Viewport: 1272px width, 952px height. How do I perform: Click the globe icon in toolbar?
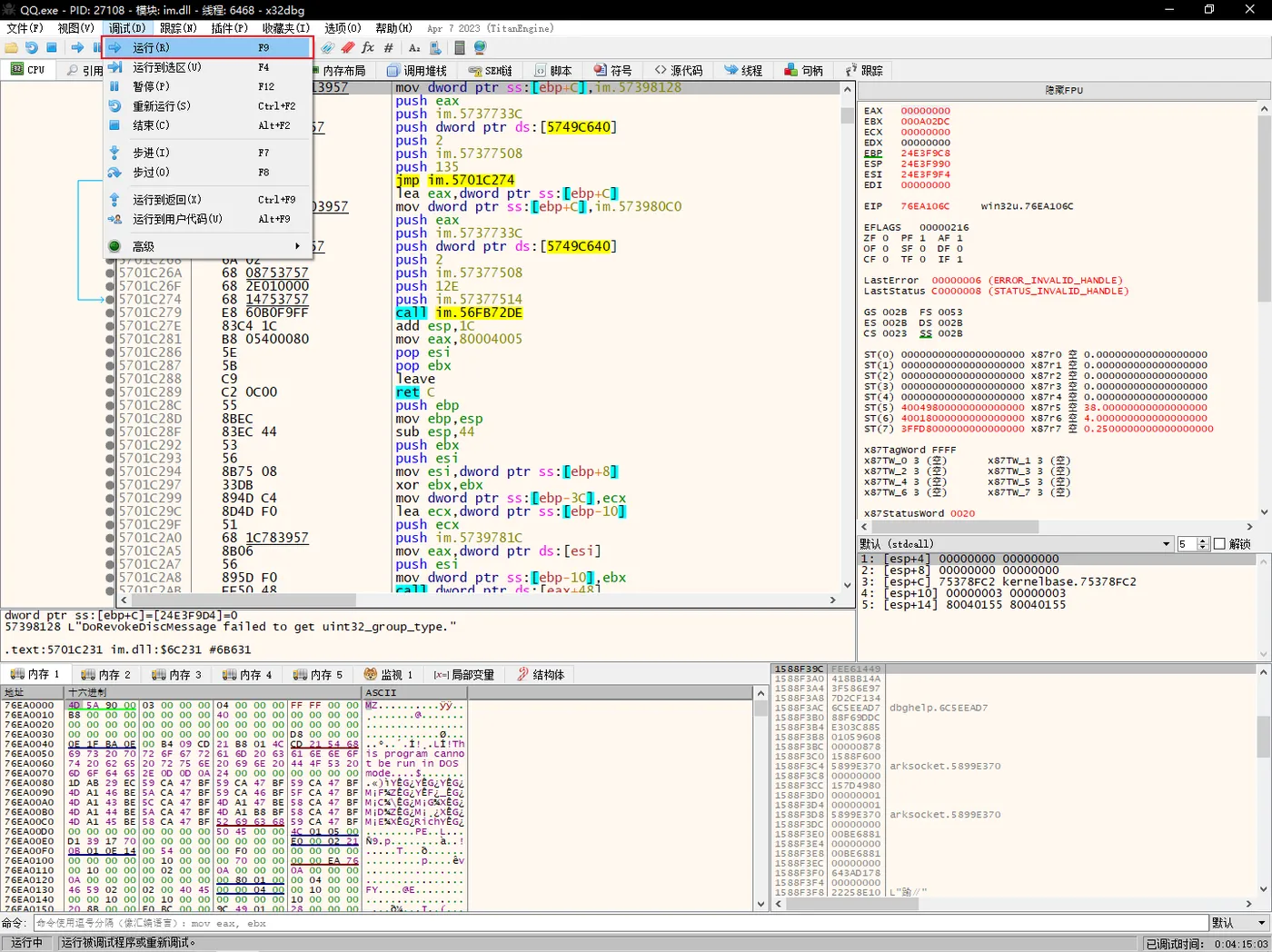tap(480, 48)
